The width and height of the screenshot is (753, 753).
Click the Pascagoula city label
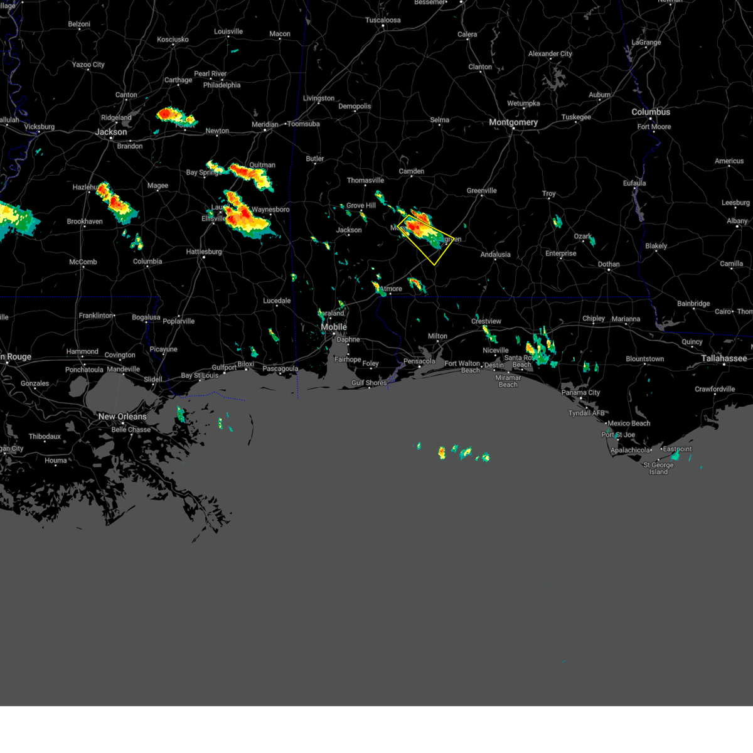[280, 369]
